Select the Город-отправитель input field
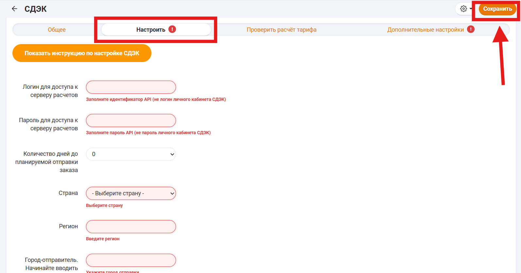This screenshot has height=273, width=521. tap(131, 260)
